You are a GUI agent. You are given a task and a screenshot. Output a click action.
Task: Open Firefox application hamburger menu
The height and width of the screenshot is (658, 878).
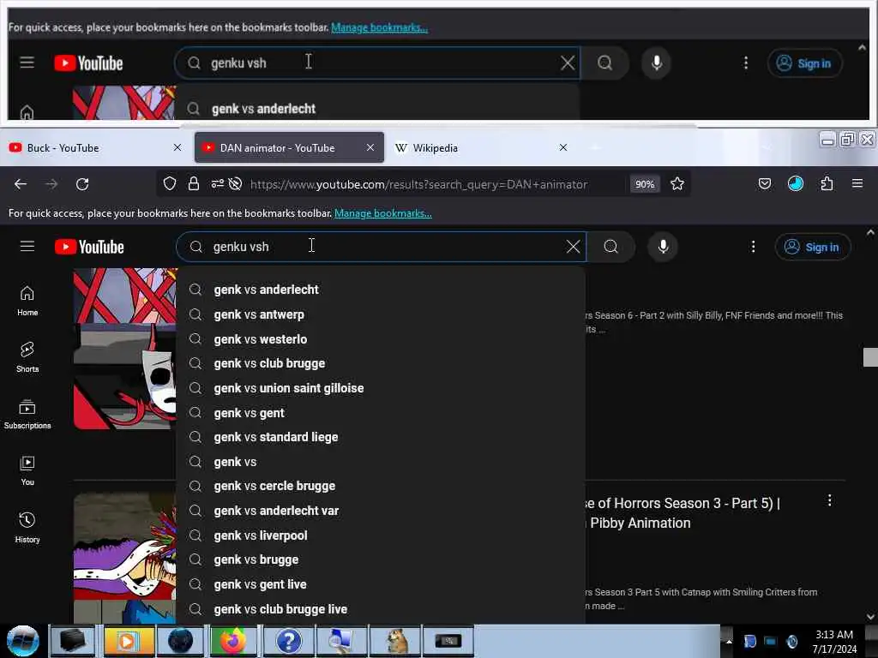pyautogui.click(x=857, y=183)
